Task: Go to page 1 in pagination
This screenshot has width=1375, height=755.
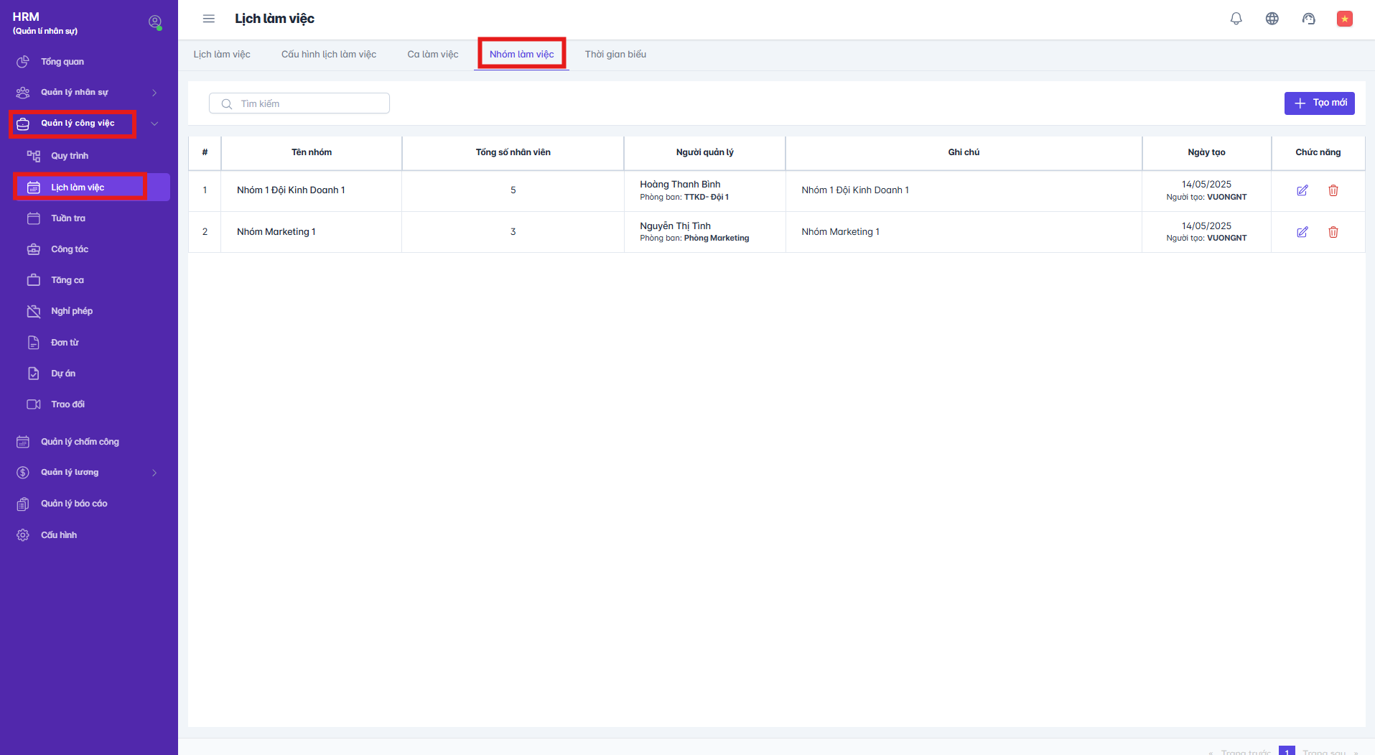Action: pos(1286,751)
